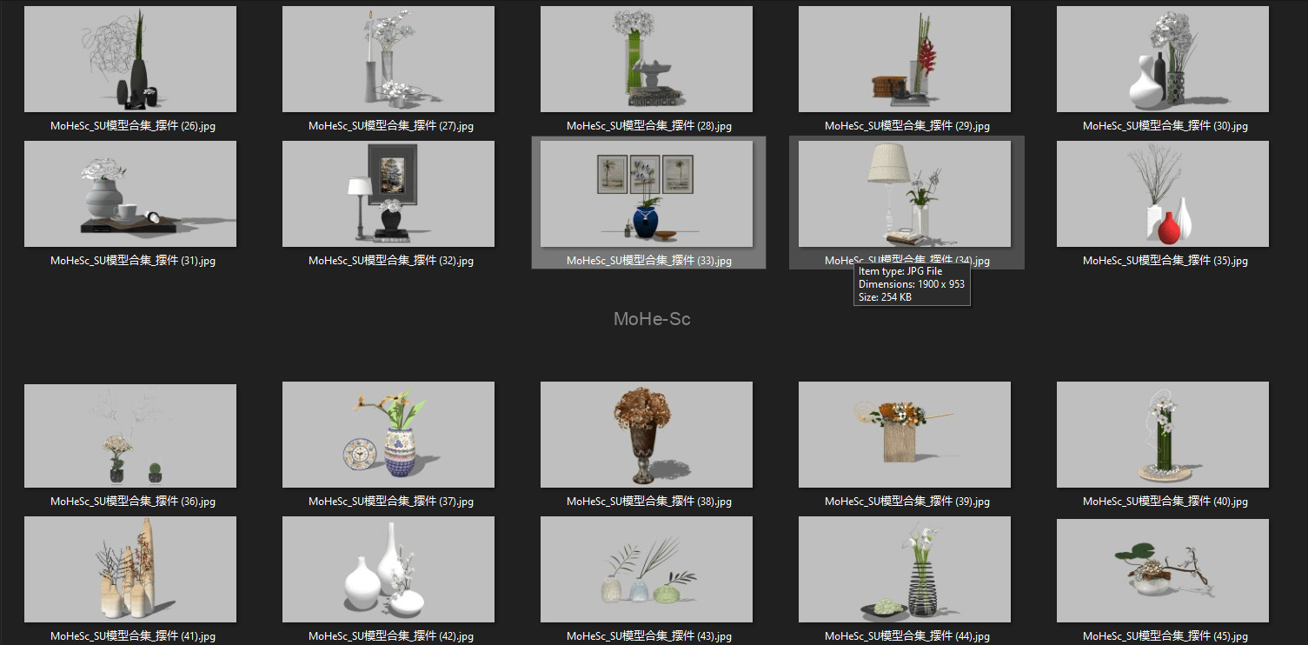Pick the red and white vases thumbnail (35)
Viewport: 1308px width, 645px height.
pos(1163,194)
